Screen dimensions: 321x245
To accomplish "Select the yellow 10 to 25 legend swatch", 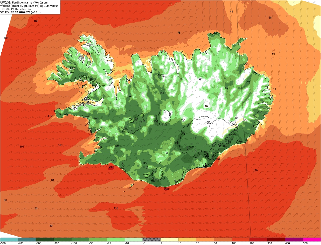I will point(187,239).
